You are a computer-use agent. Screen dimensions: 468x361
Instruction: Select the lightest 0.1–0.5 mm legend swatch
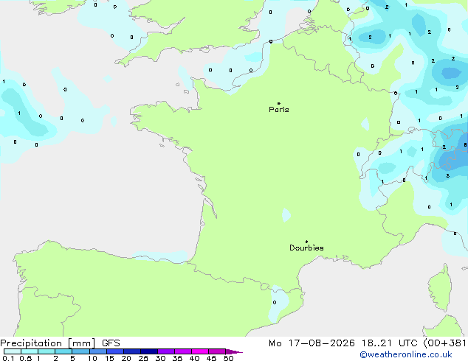(x=13, y=351)
